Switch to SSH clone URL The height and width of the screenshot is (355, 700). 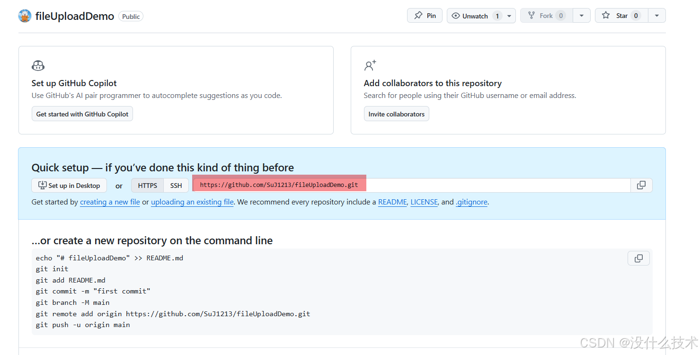tap(176, 186)
